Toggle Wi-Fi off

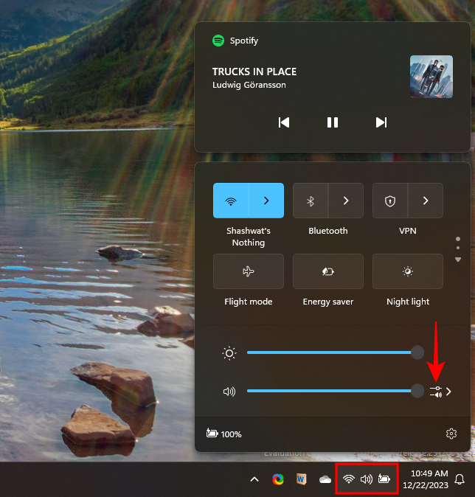[231, 201]
